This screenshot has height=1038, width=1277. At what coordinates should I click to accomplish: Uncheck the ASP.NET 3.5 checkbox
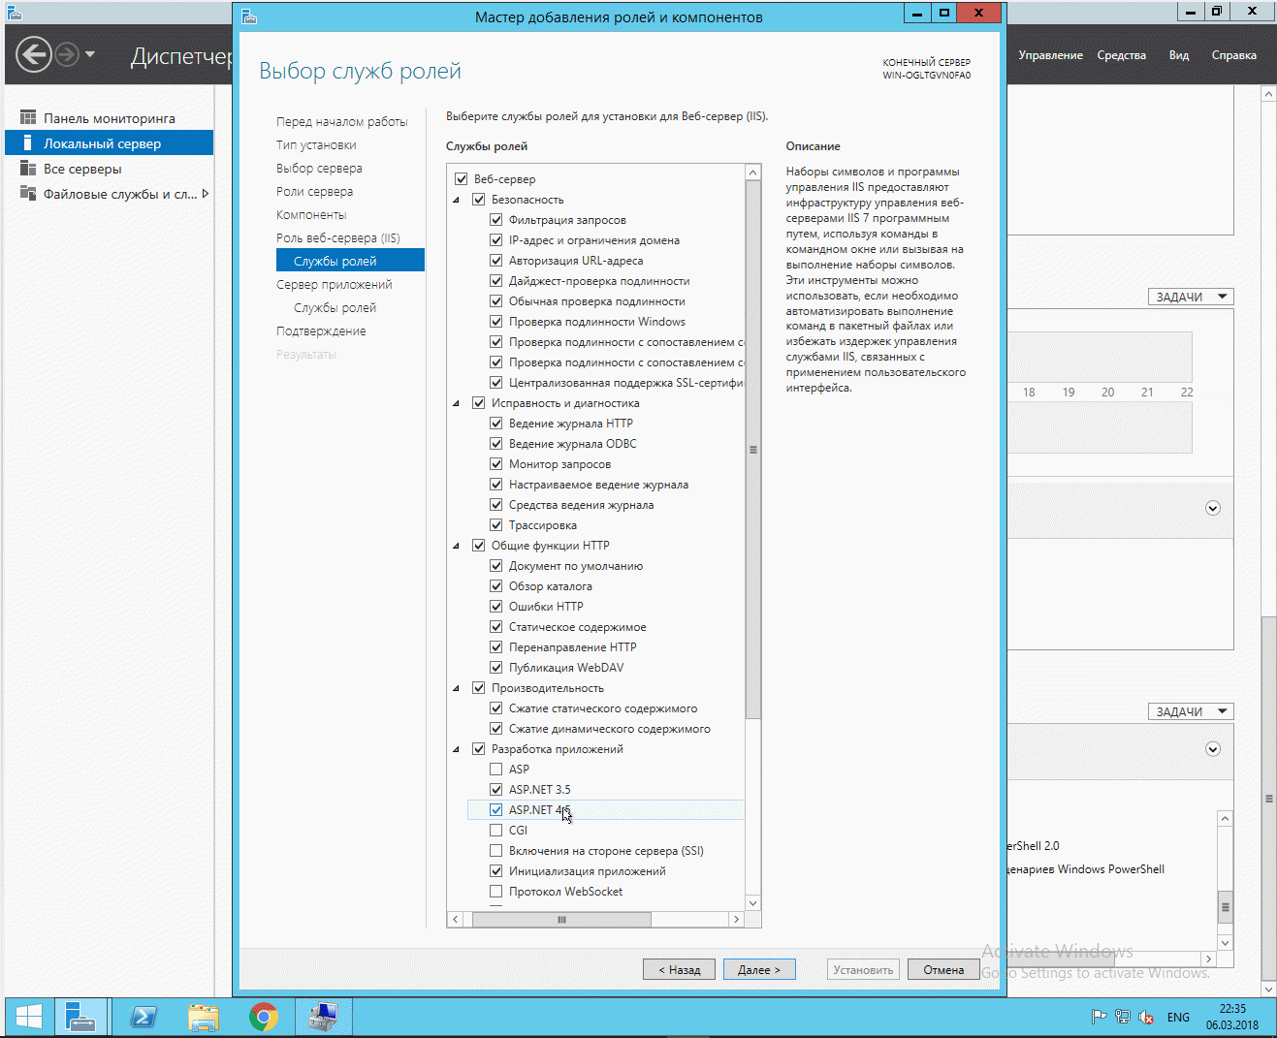coord(496,790)
